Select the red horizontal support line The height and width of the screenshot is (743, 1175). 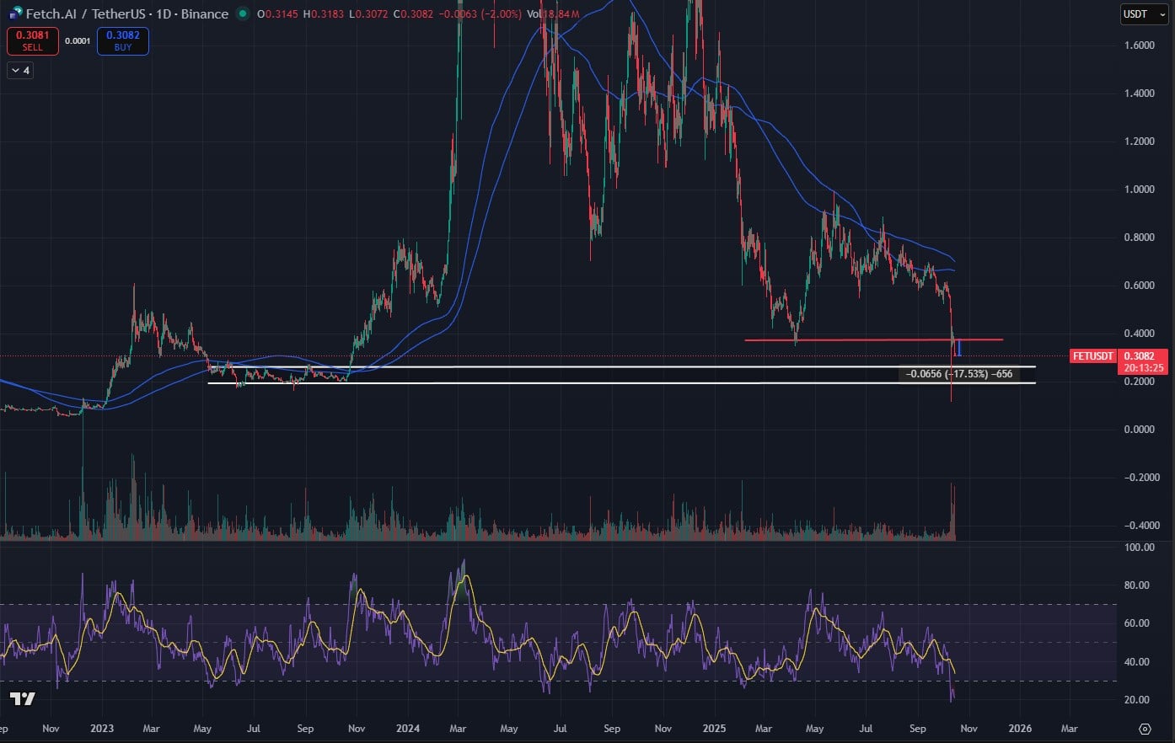[x=843, y=339]
